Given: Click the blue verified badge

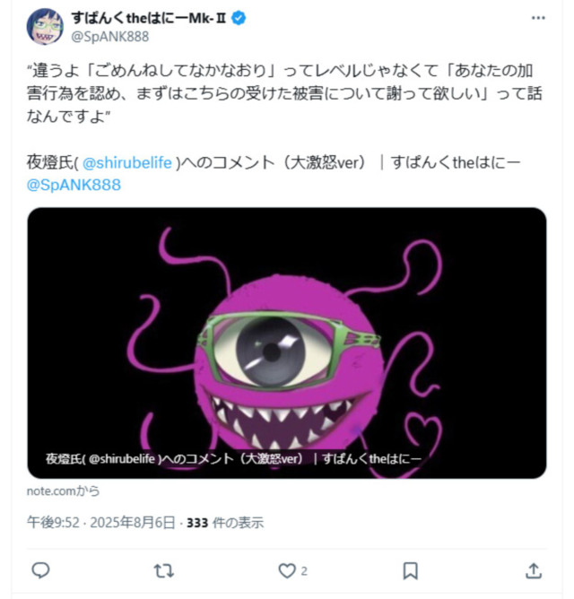Looking at the screenshot, I should tap(239, 18).
